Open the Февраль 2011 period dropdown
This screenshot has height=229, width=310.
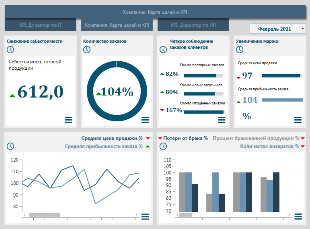click(278, 29)
